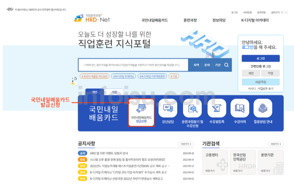
Task: Click the magnifier search icon
Action: [227, 65]
